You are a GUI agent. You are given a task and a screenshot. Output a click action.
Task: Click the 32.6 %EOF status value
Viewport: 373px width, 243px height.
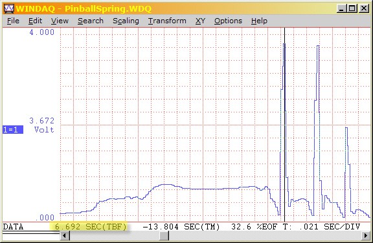(x=254, y=227)
